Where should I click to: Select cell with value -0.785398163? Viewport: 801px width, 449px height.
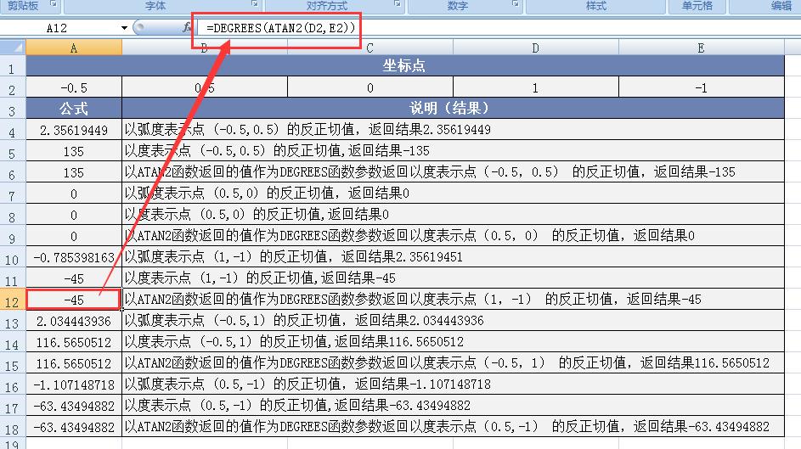click(x=74, y=257)
